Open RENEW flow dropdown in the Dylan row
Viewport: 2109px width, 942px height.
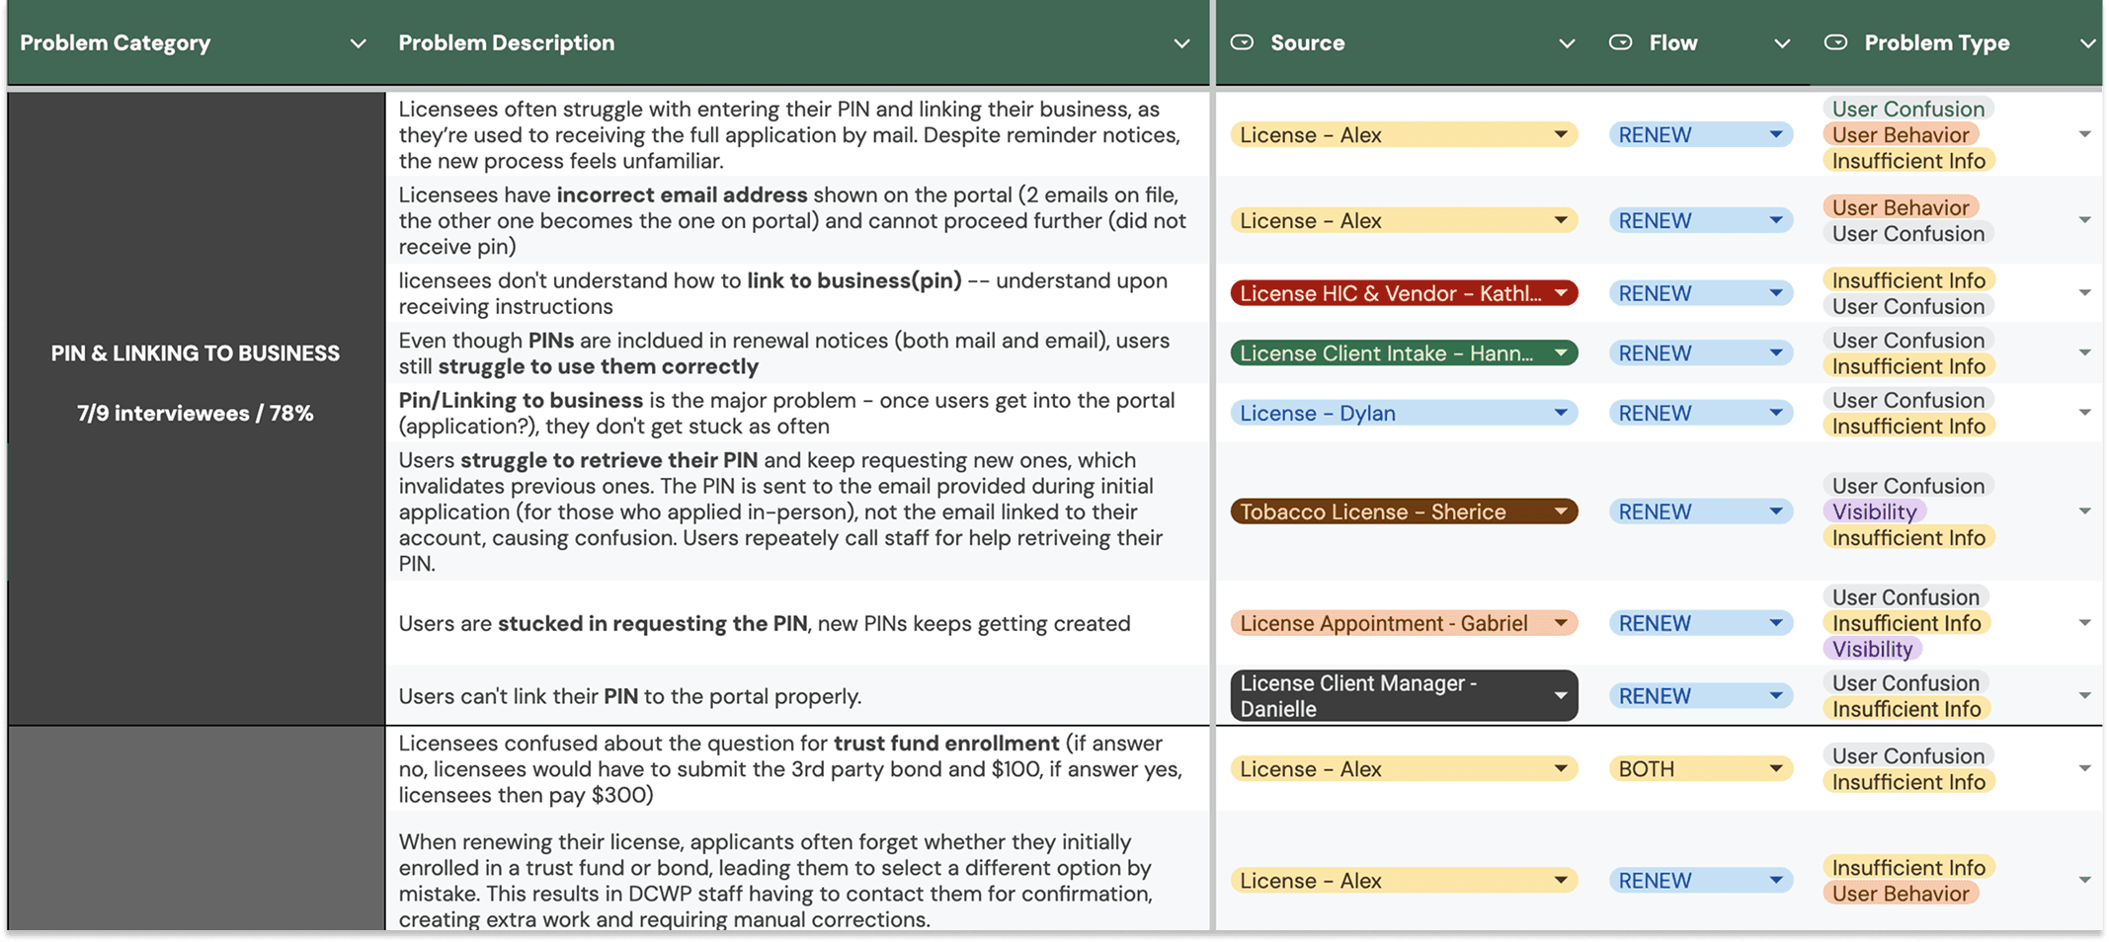(x=1701, y=413)
